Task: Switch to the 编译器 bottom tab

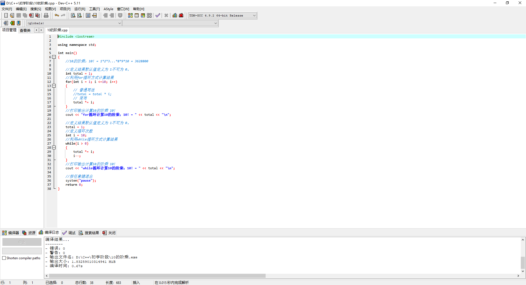Action: [11, 233]
